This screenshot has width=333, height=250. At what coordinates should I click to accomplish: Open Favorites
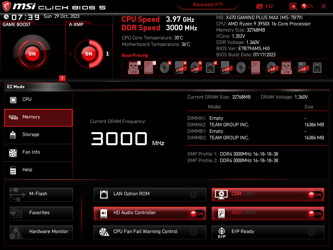41,214
